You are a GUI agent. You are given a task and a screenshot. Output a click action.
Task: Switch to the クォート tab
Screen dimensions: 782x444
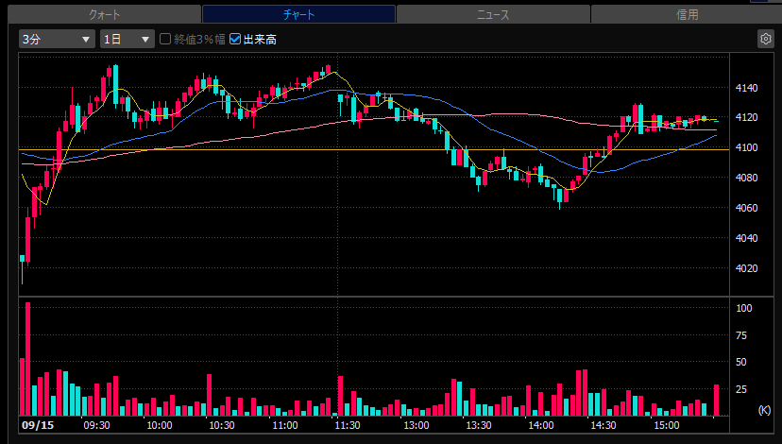coord(105,14)
